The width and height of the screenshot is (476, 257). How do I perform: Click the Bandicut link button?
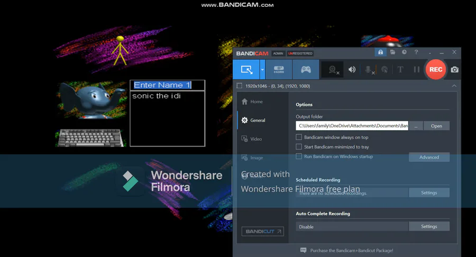(x=262, y=231)
